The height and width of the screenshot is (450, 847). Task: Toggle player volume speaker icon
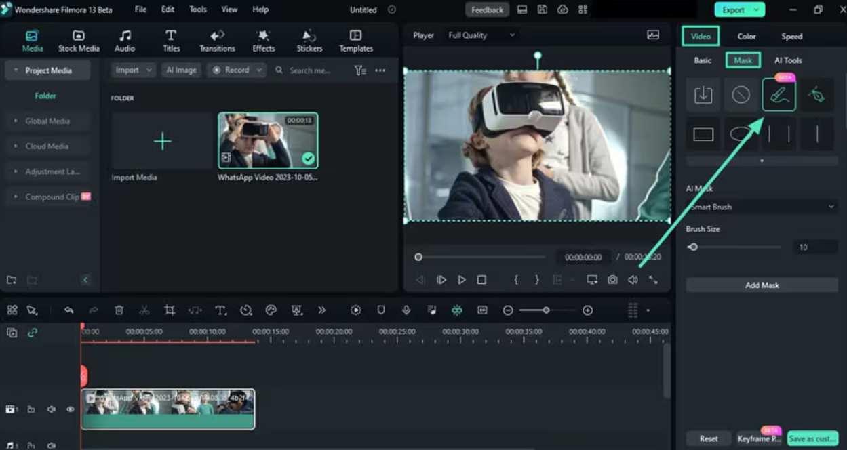633,279
